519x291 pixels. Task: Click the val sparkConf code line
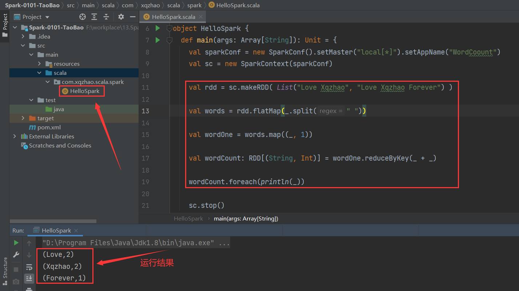click(x=344, y=52)
